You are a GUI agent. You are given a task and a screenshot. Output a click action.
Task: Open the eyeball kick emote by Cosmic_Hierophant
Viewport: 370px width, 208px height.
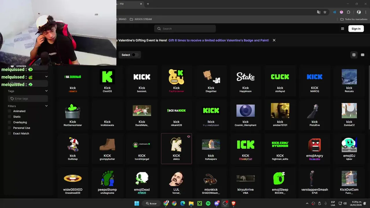pos(245,115)
